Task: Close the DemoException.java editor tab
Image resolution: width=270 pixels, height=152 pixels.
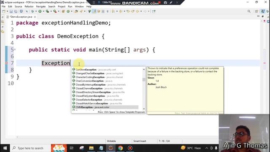Action: click(x=35, y=17)
